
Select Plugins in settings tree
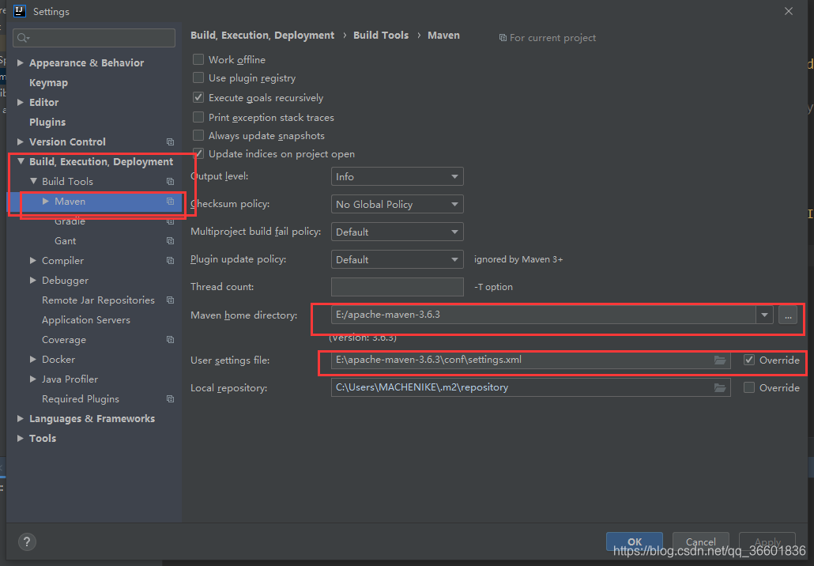pyautogui.click(x=47, y=122)
